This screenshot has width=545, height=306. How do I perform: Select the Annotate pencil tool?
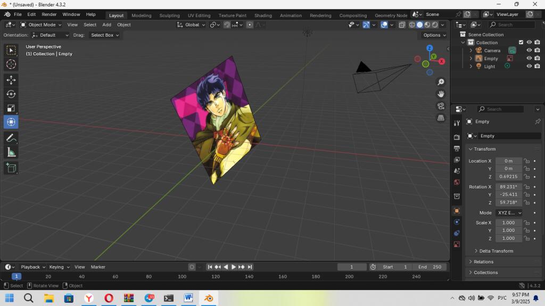point(11,138)
